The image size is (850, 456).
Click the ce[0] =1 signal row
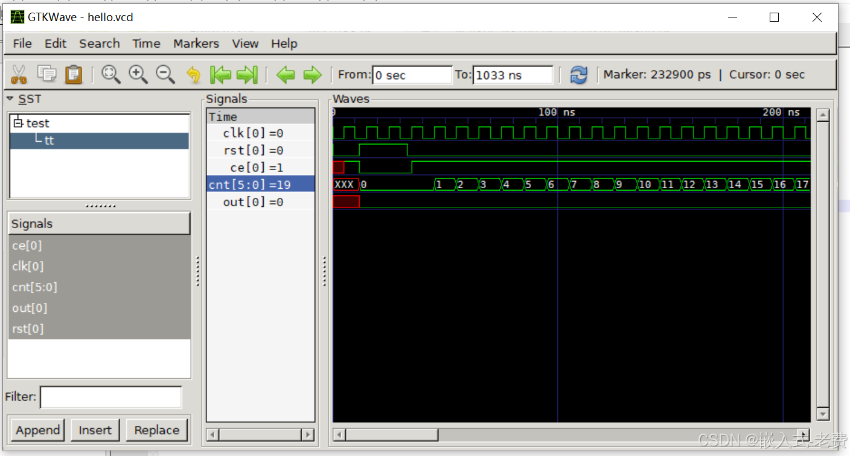click(x=261, y=167)
